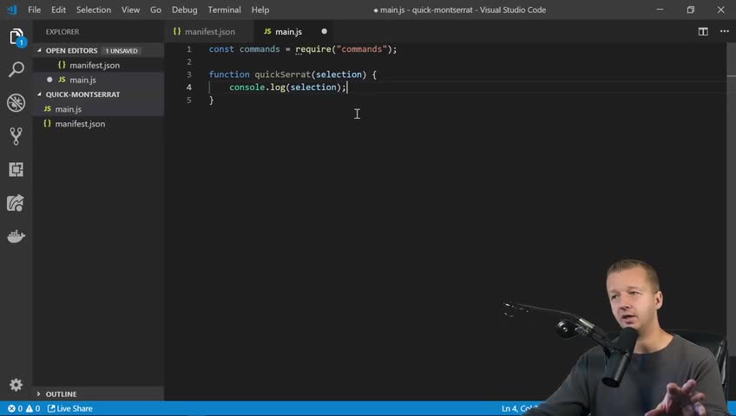The image size is (736, 416).
Task: Open the Extensions view in activity bar
Action: (x=16, y=169)
